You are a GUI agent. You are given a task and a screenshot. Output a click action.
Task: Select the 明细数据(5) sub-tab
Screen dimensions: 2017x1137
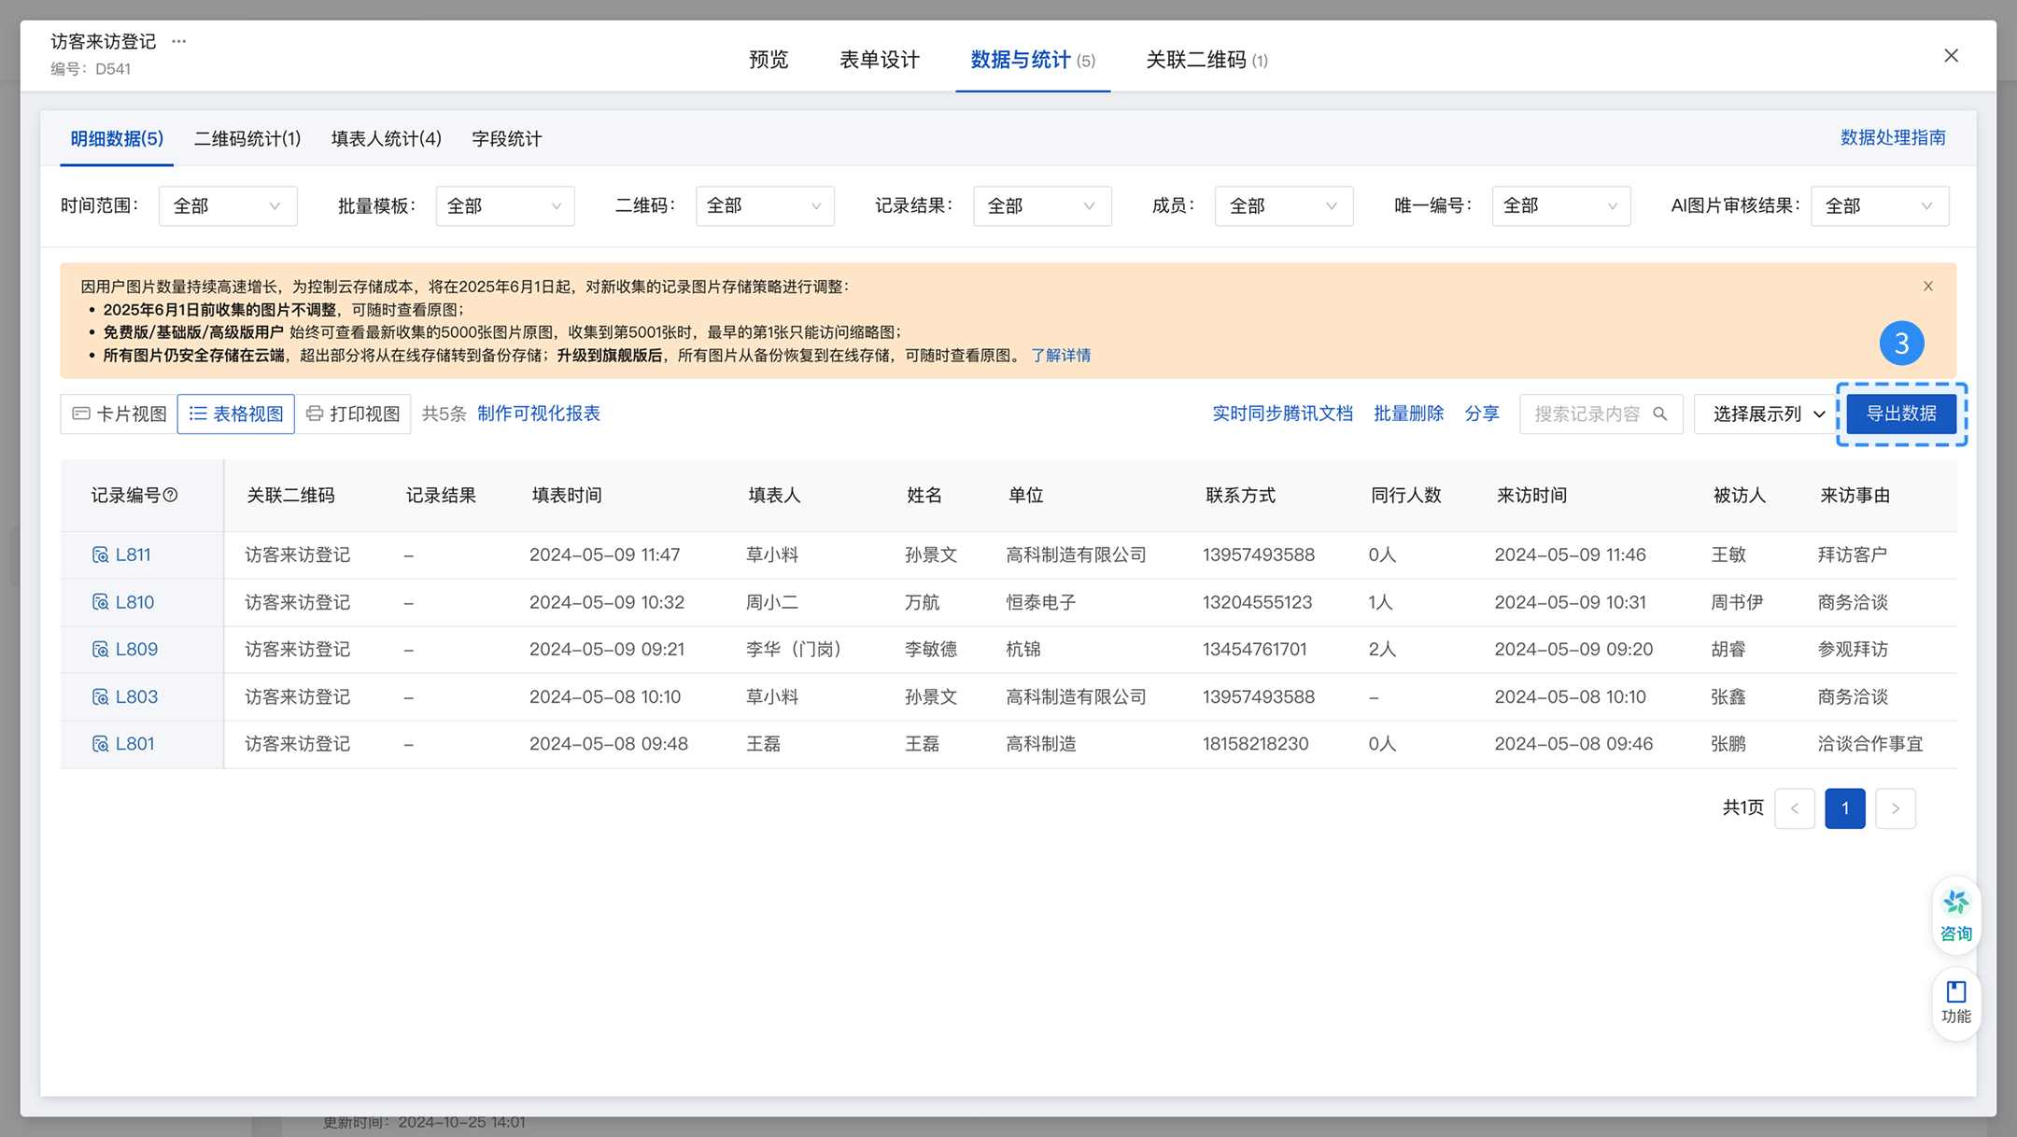tap(117, 139)
